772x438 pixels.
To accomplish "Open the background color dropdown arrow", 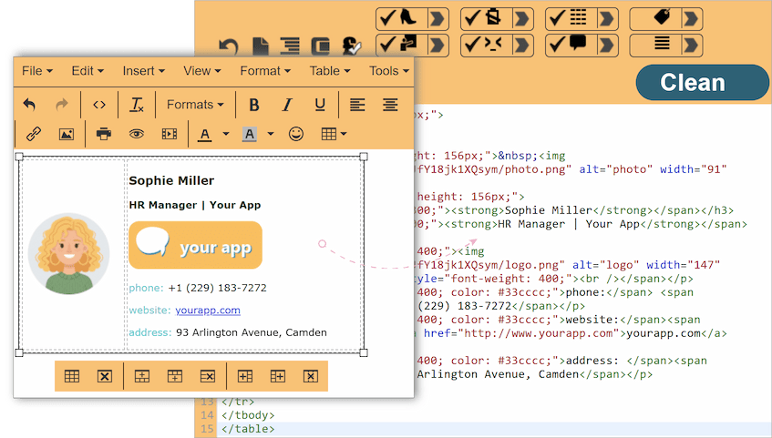I will 271,134.
